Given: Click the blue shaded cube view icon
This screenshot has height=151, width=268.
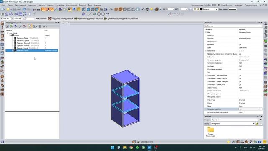Looking at the screenshot, I should [x=88, y=9].
